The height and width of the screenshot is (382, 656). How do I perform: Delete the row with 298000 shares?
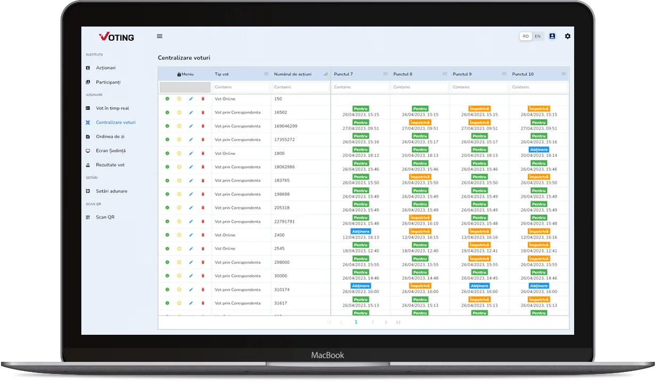point(203,262)
